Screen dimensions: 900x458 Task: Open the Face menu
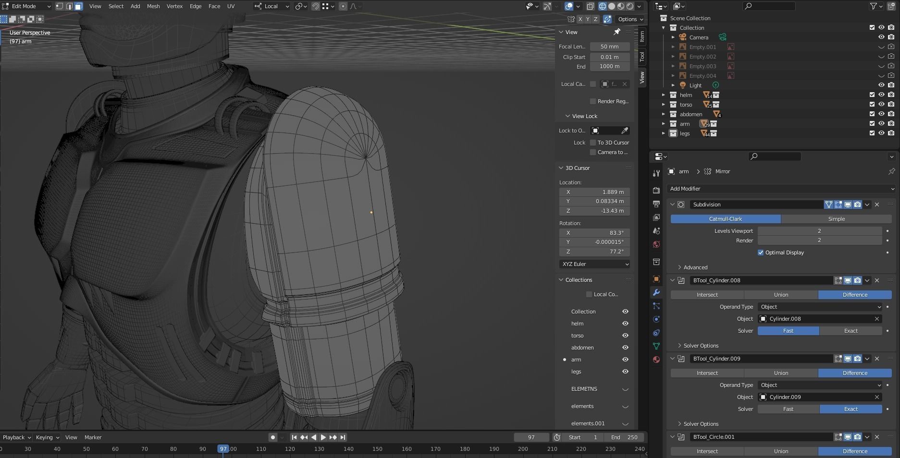pyautogui.click(x=214, y=6)
